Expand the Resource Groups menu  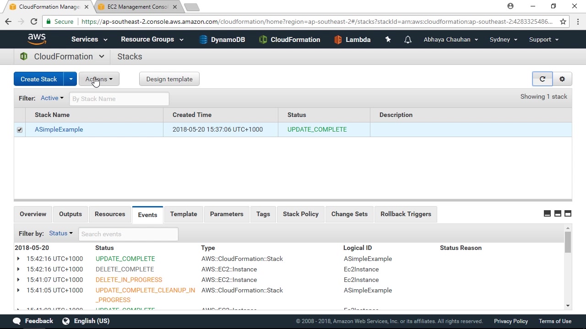(152, 39)
